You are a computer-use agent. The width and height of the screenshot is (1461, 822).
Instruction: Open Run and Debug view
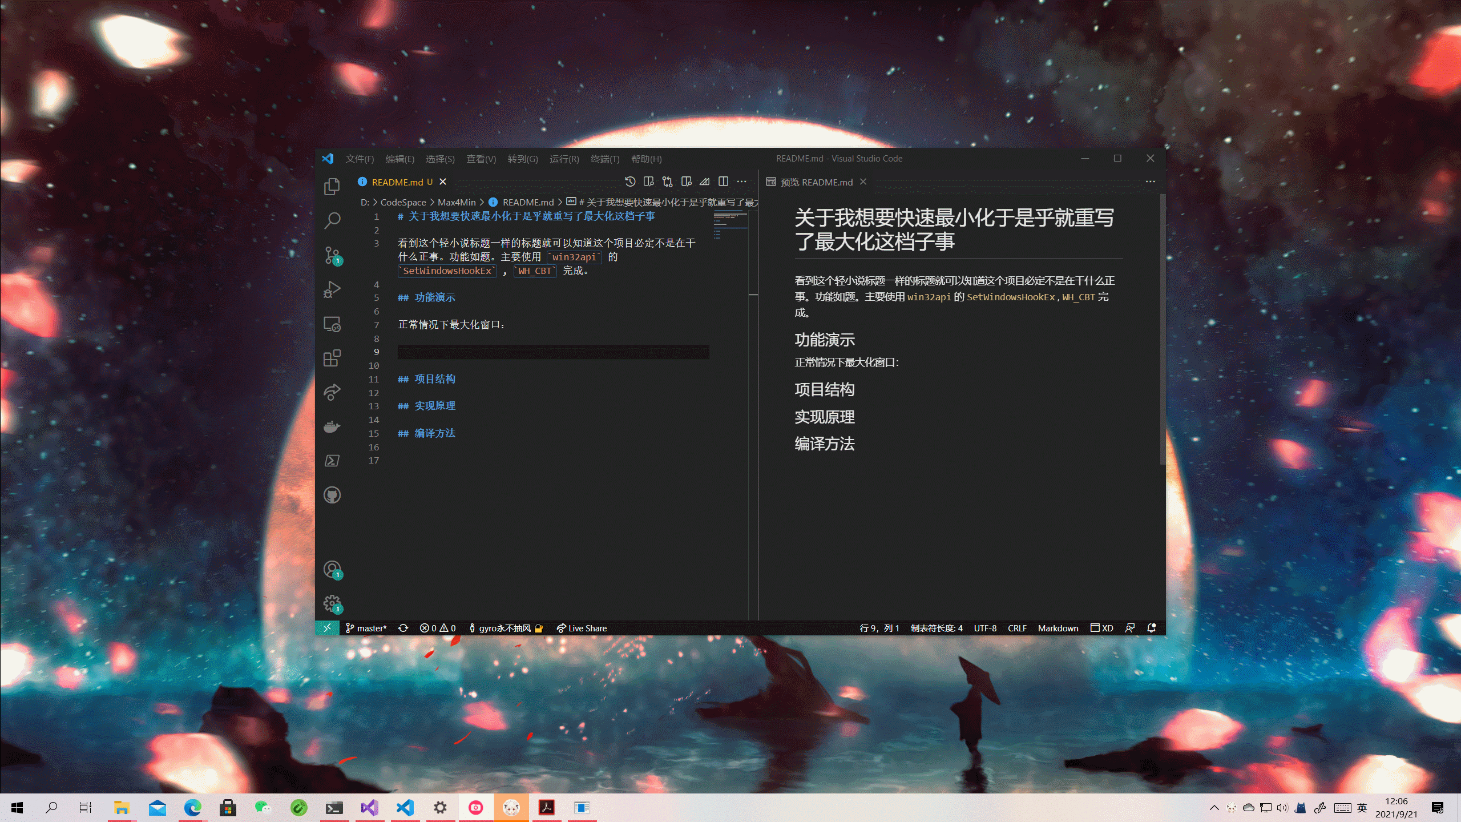tap(332, 289)
